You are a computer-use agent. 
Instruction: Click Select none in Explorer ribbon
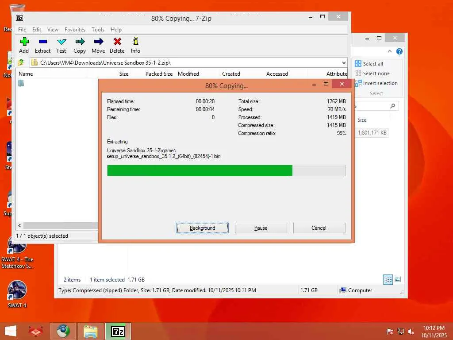(372, 73)
